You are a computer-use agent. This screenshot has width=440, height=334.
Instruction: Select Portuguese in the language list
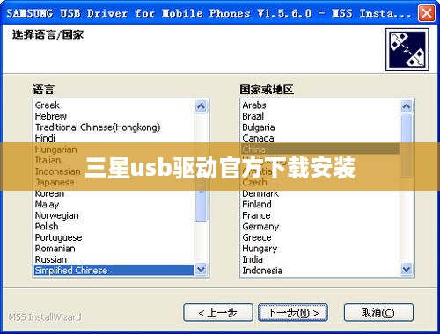(114, 237)
